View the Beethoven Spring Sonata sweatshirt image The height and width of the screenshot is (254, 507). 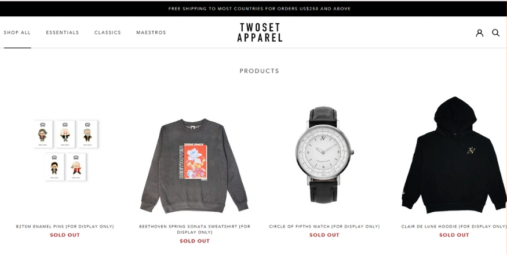coord(194,166)
